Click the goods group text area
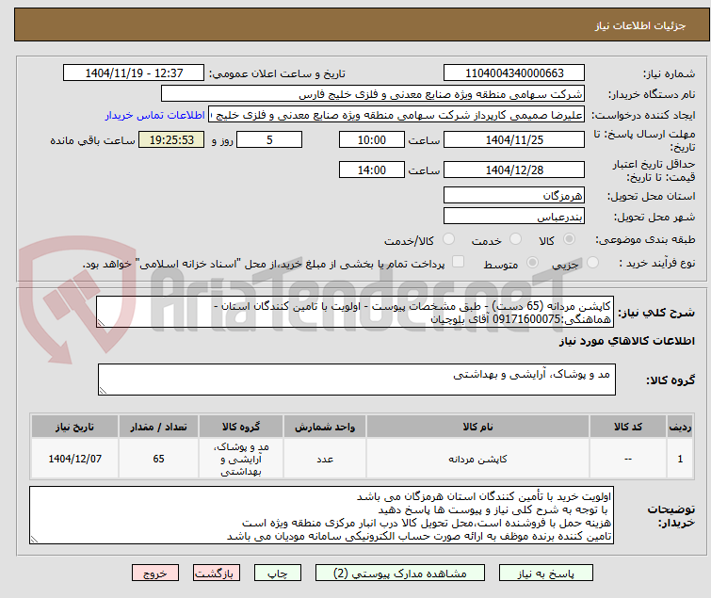The width and height of the screenshot is (711, 598). point(356,380)
